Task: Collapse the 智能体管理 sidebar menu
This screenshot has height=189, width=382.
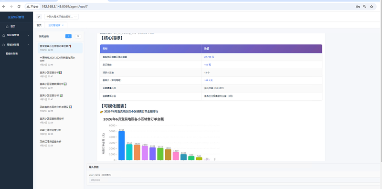Action: [x=16, y=45]
